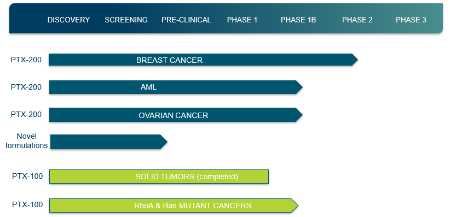Select the PHASE 2 header
Image resolution: width=450 pixels, height=217 pixels.
tap(357, 20)
